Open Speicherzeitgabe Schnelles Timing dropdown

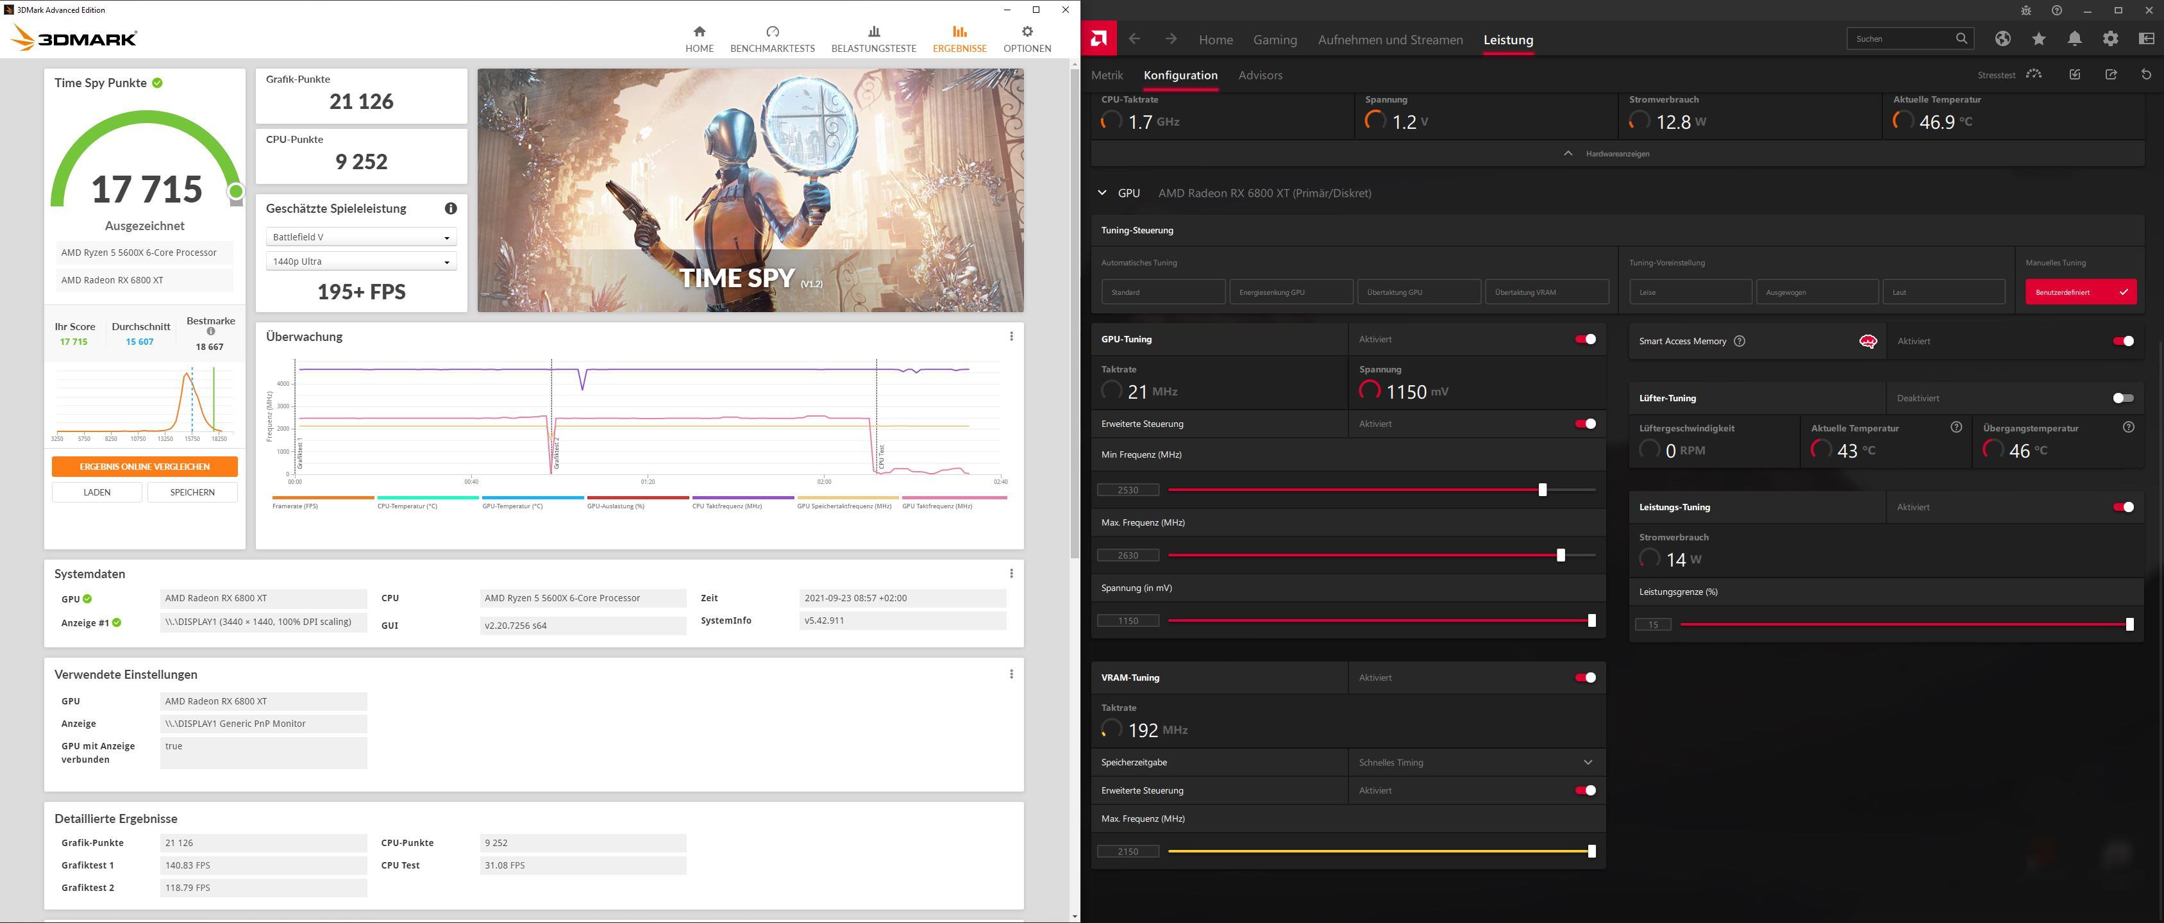click(1475, 763)
